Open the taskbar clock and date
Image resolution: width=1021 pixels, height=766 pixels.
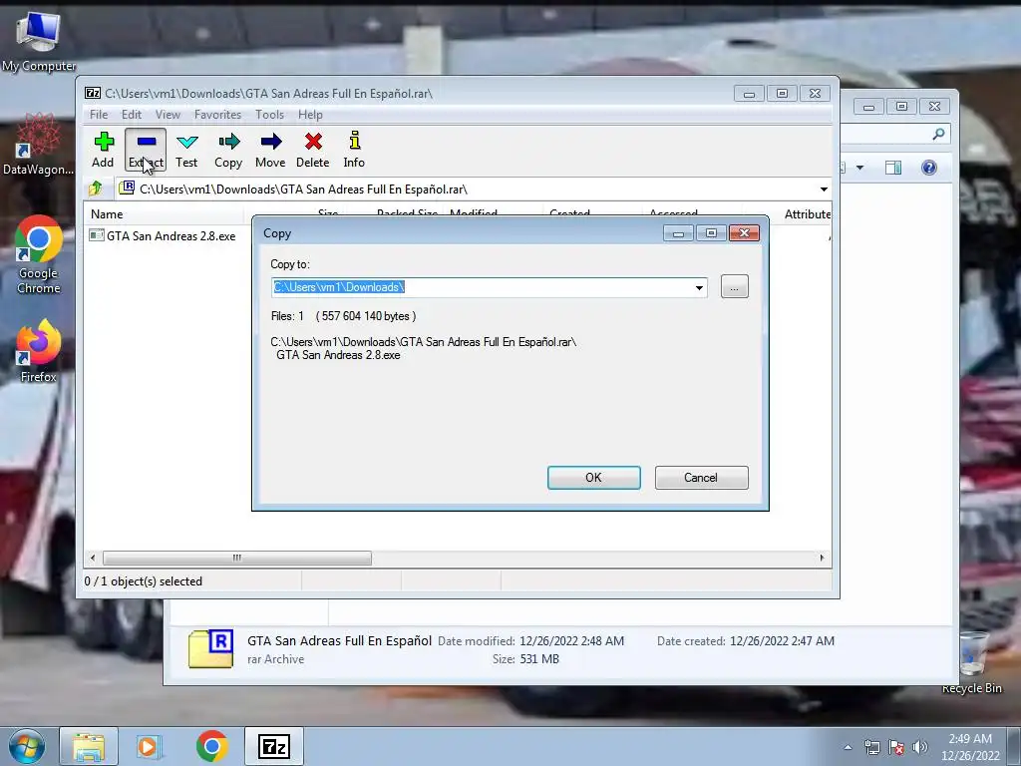click(970, 747)
